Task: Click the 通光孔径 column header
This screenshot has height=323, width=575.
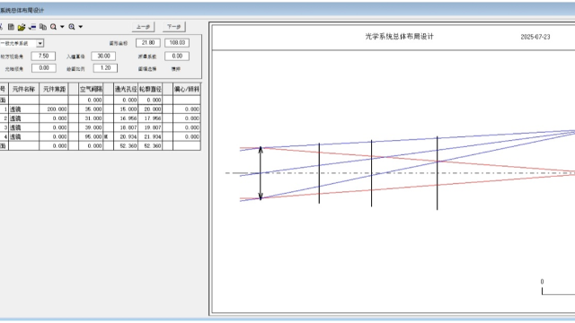Action: point(126,89)
